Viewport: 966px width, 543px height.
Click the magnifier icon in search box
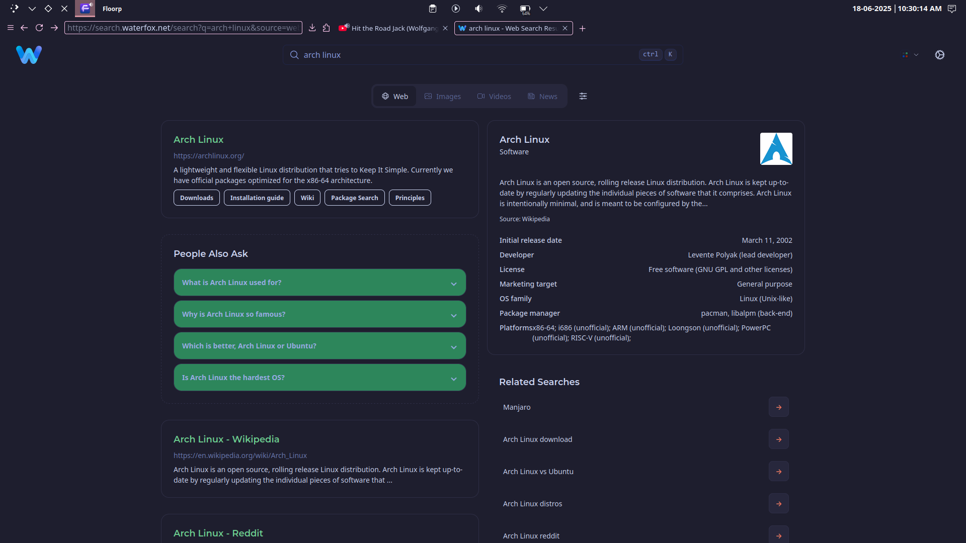pos(294,55)
